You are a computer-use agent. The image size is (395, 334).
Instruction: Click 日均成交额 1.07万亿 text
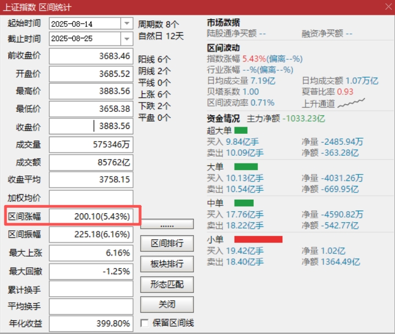click(x=340, y=81)
